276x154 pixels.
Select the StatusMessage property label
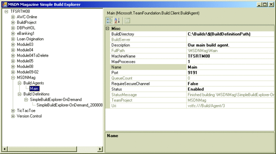(124, 95)
